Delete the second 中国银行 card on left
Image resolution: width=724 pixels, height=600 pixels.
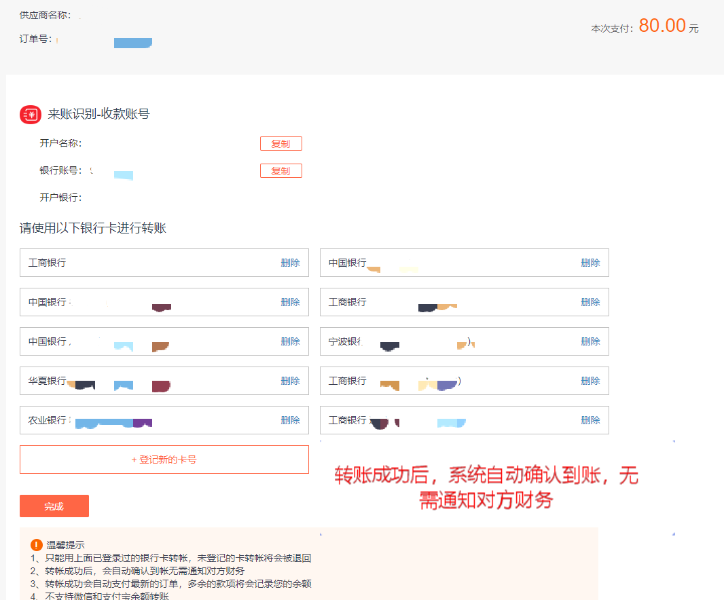pyautogui.click(x=292, y=302)
